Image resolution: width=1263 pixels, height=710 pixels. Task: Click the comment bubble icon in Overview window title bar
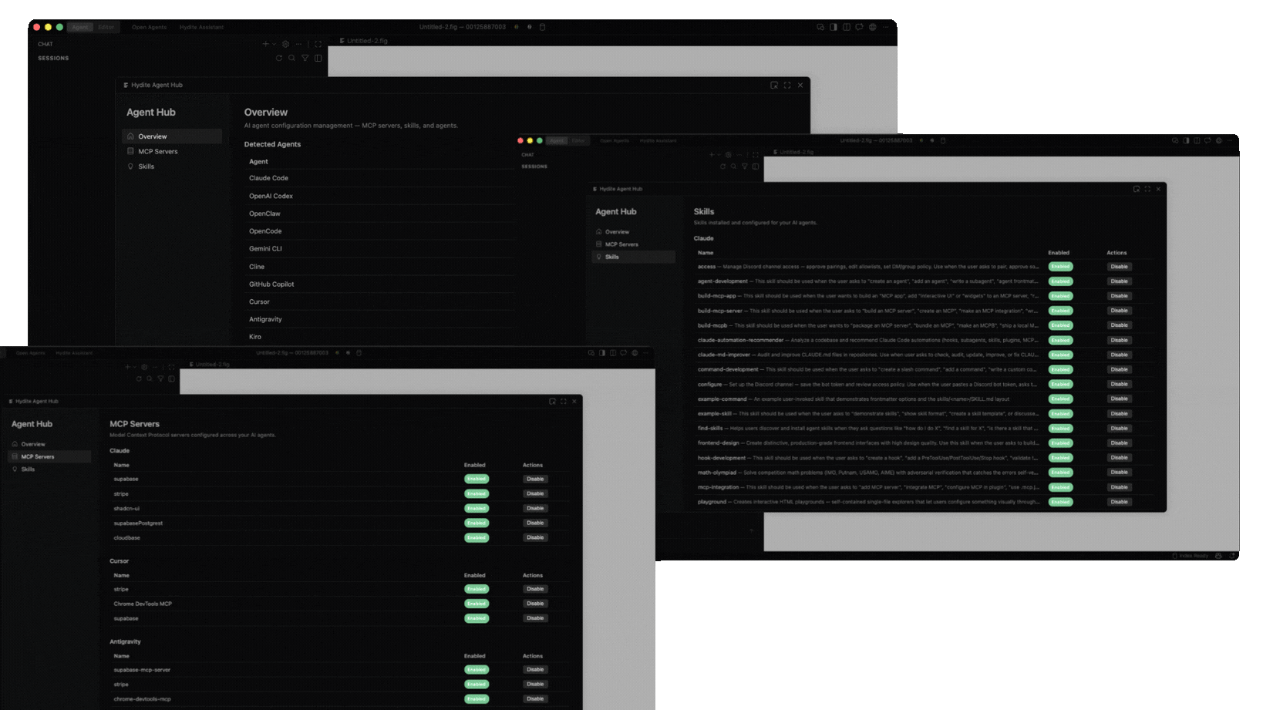coord(859,27)
